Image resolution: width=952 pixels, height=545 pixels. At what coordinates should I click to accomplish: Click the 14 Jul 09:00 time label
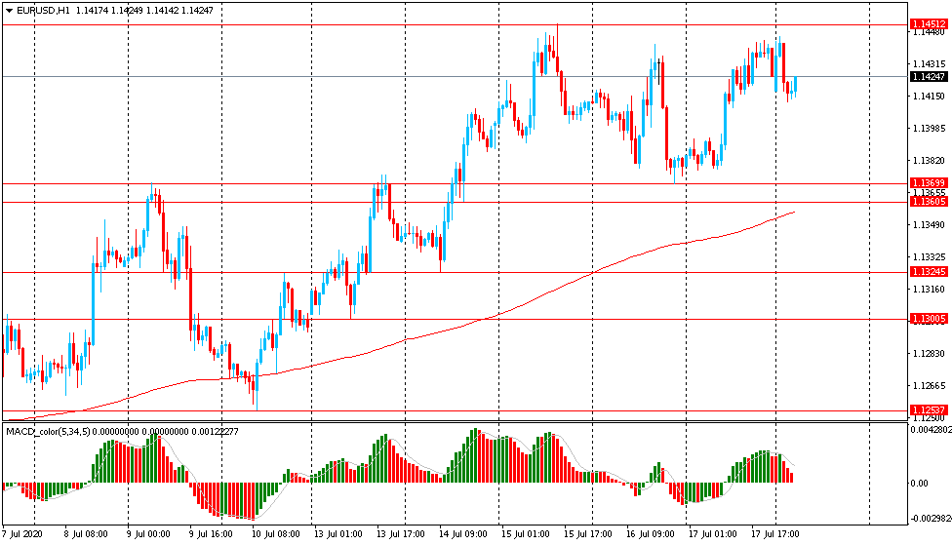pos(462,534)
